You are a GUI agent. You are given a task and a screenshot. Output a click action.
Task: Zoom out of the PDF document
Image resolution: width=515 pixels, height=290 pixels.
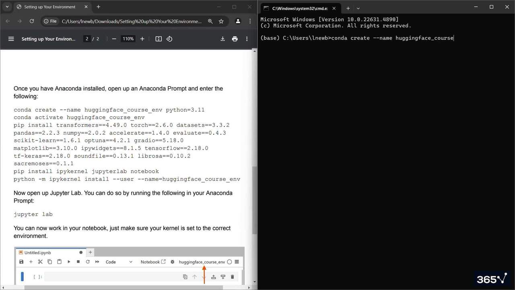(x=114, y=39)
